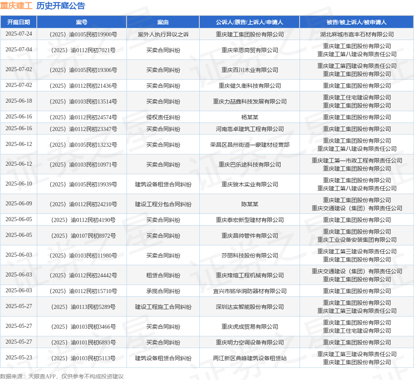This screenshot has width=414, height=380.
Task: Click the 被告/被上诉人/被申请人 column header
Action: [357, 22]
